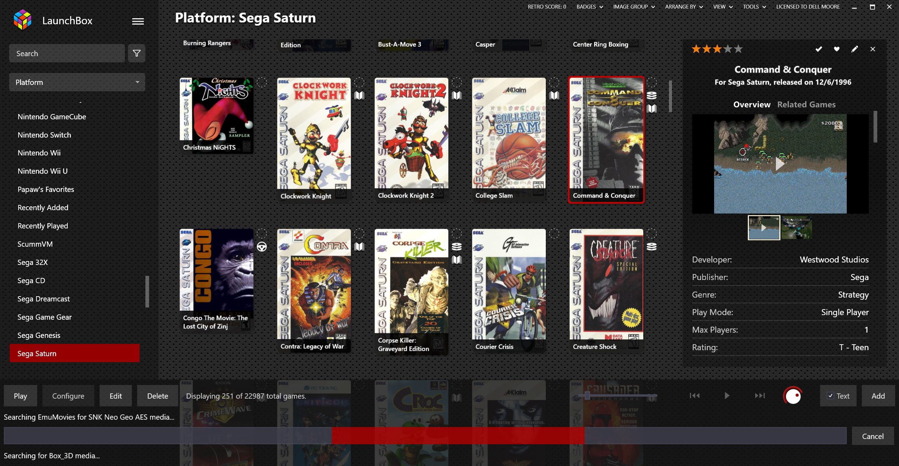This screenshot has height=466, width=899.
Task: Click the Delete button
Action: click(x=157, y=396)
